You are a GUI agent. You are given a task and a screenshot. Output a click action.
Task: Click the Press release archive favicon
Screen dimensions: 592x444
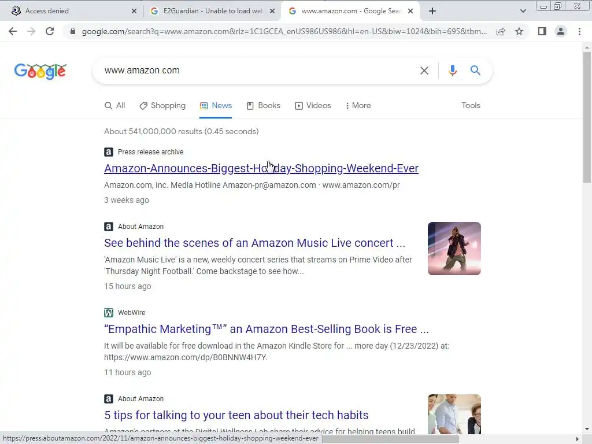109,152
